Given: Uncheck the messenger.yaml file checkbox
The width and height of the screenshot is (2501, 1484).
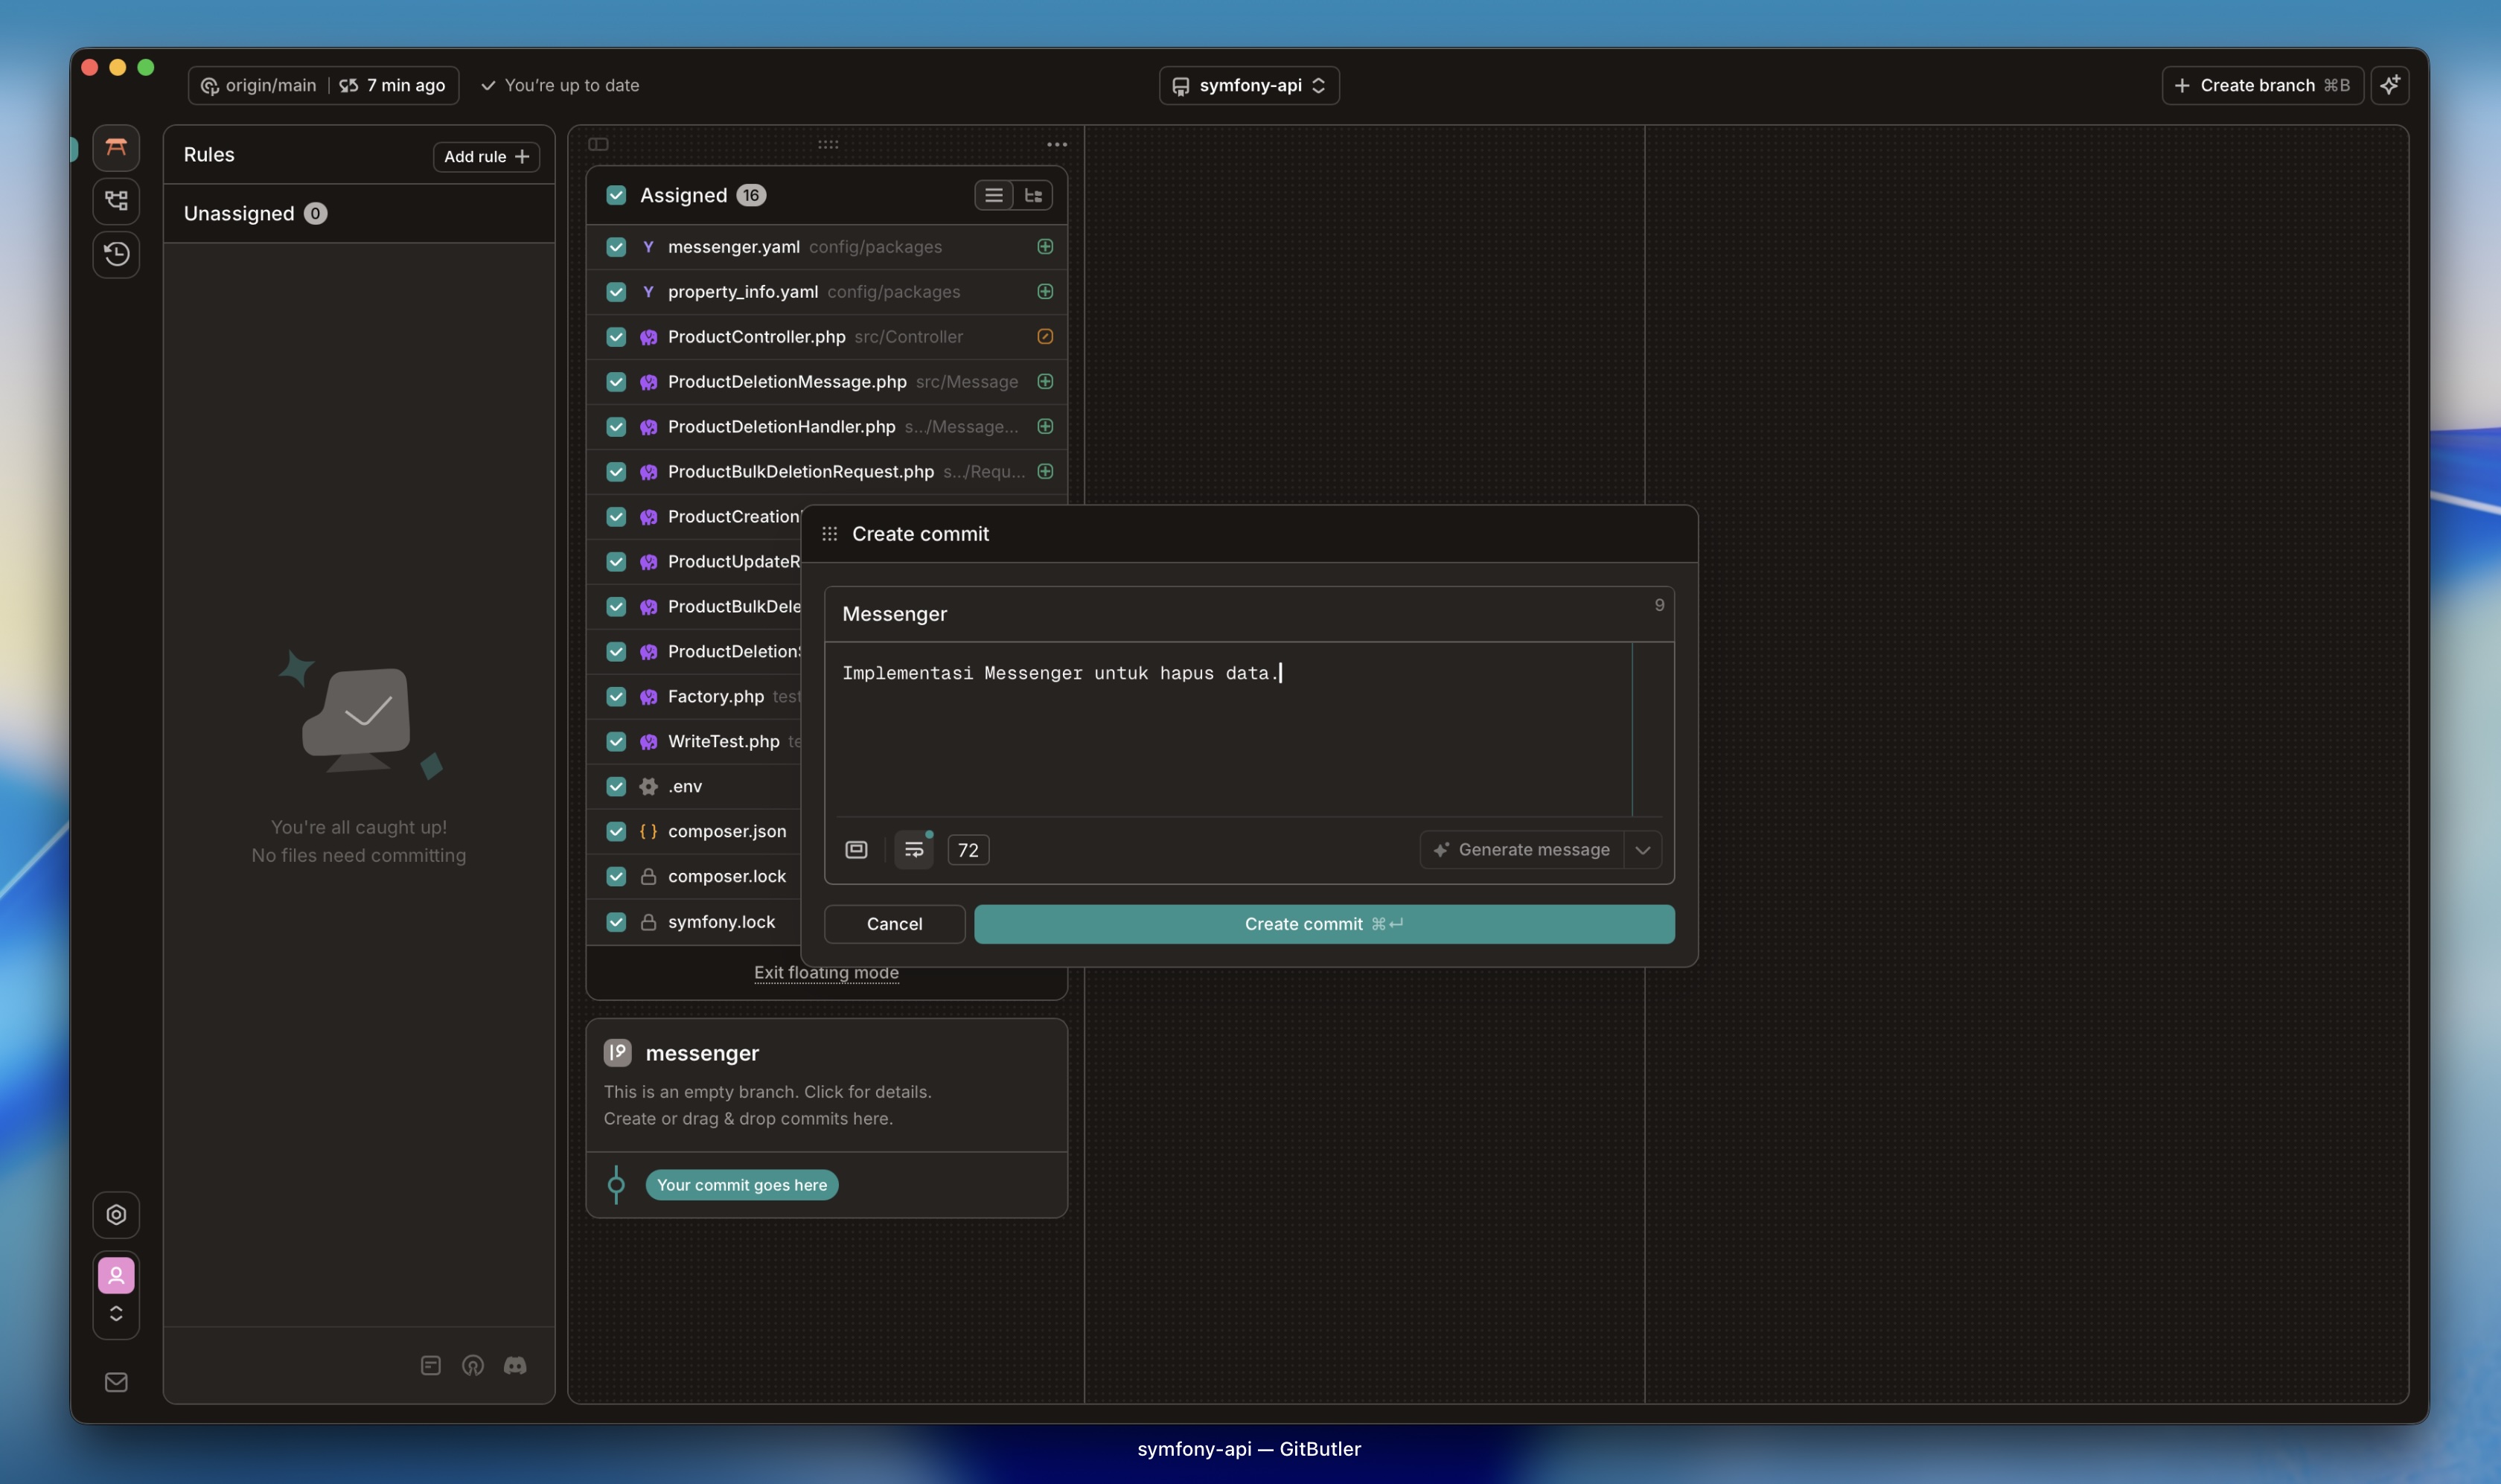Looking at the screenshot, I should coord(616,247).
